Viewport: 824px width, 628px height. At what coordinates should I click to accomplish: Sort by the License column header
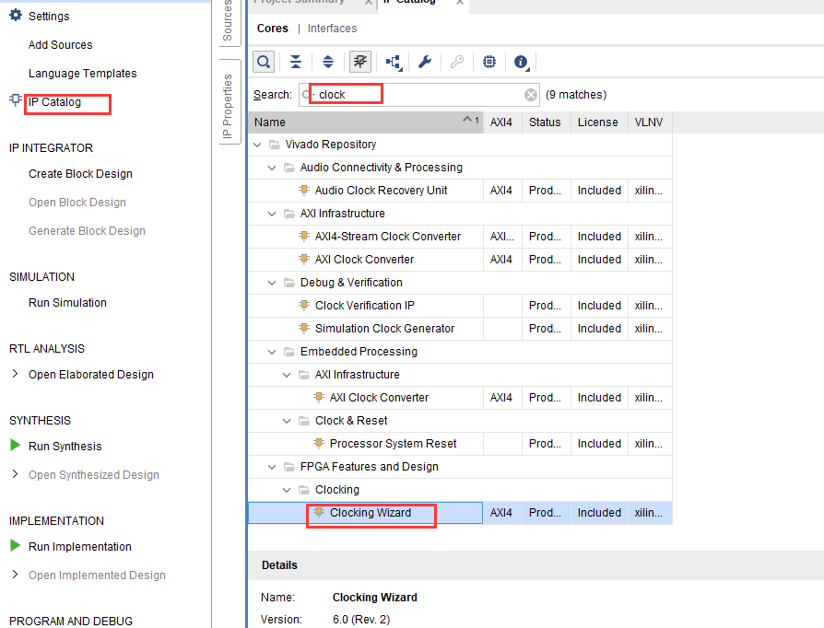pos(599,122)
